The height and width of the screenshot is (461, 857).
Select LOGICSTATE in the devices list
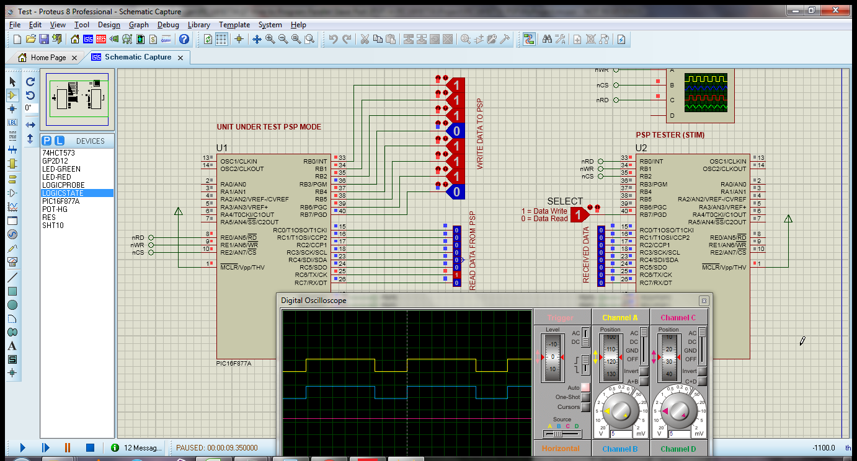(x=64, y=193)
